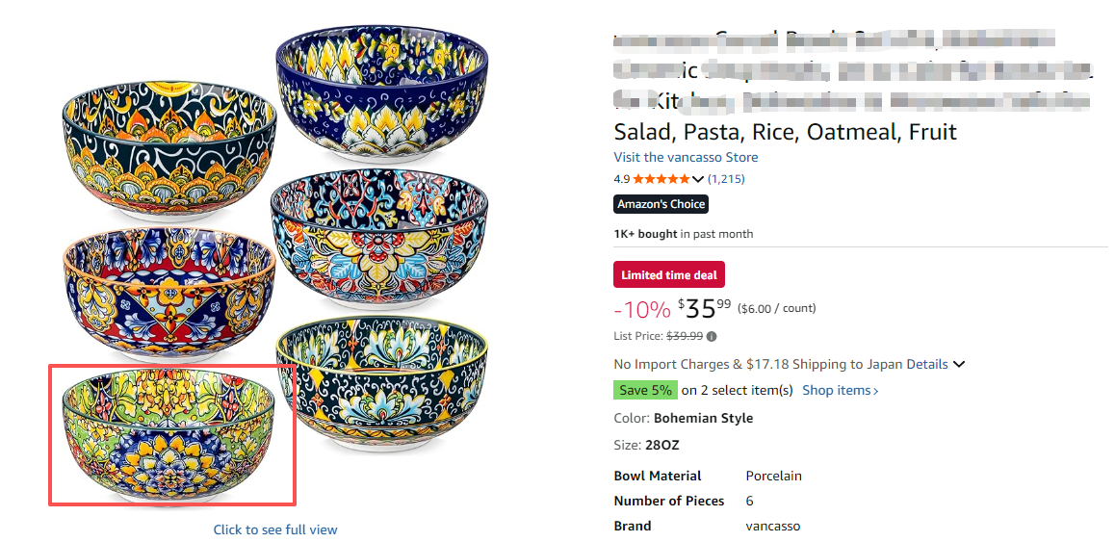Click the bottom-right bowl with yellow-green rim
Viewport: 1115px width, 542px height.
383,385
